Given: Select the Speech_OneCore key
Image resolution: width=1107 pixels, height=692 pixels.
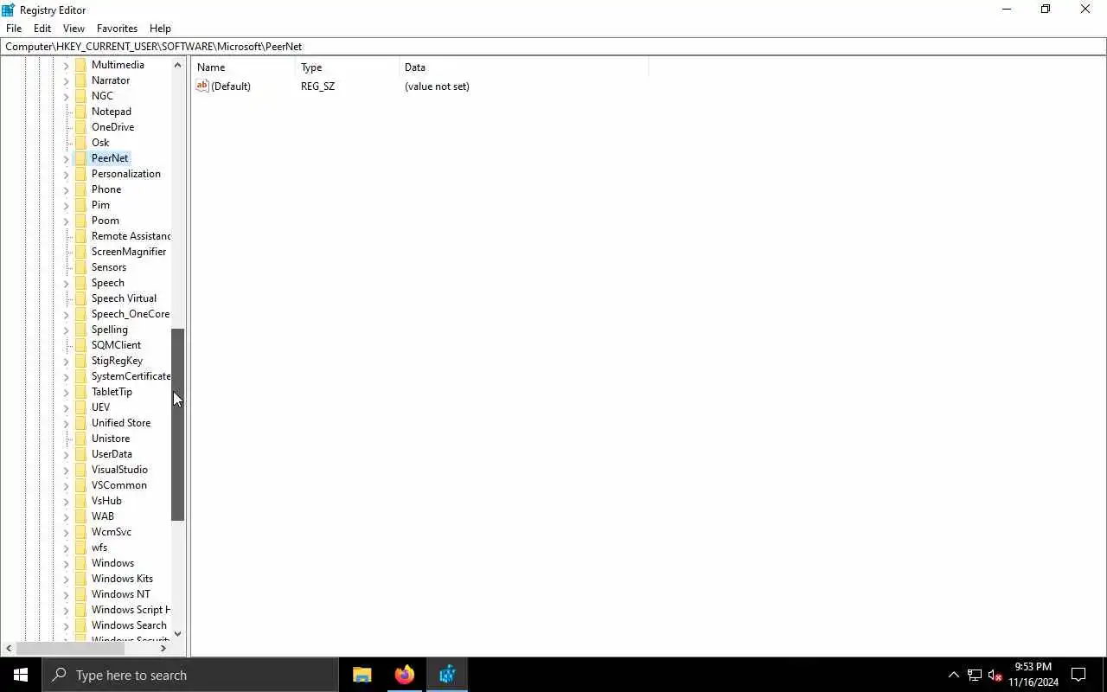Looking at the screenshot, I should pyautogui.click(x=131, y=314).
